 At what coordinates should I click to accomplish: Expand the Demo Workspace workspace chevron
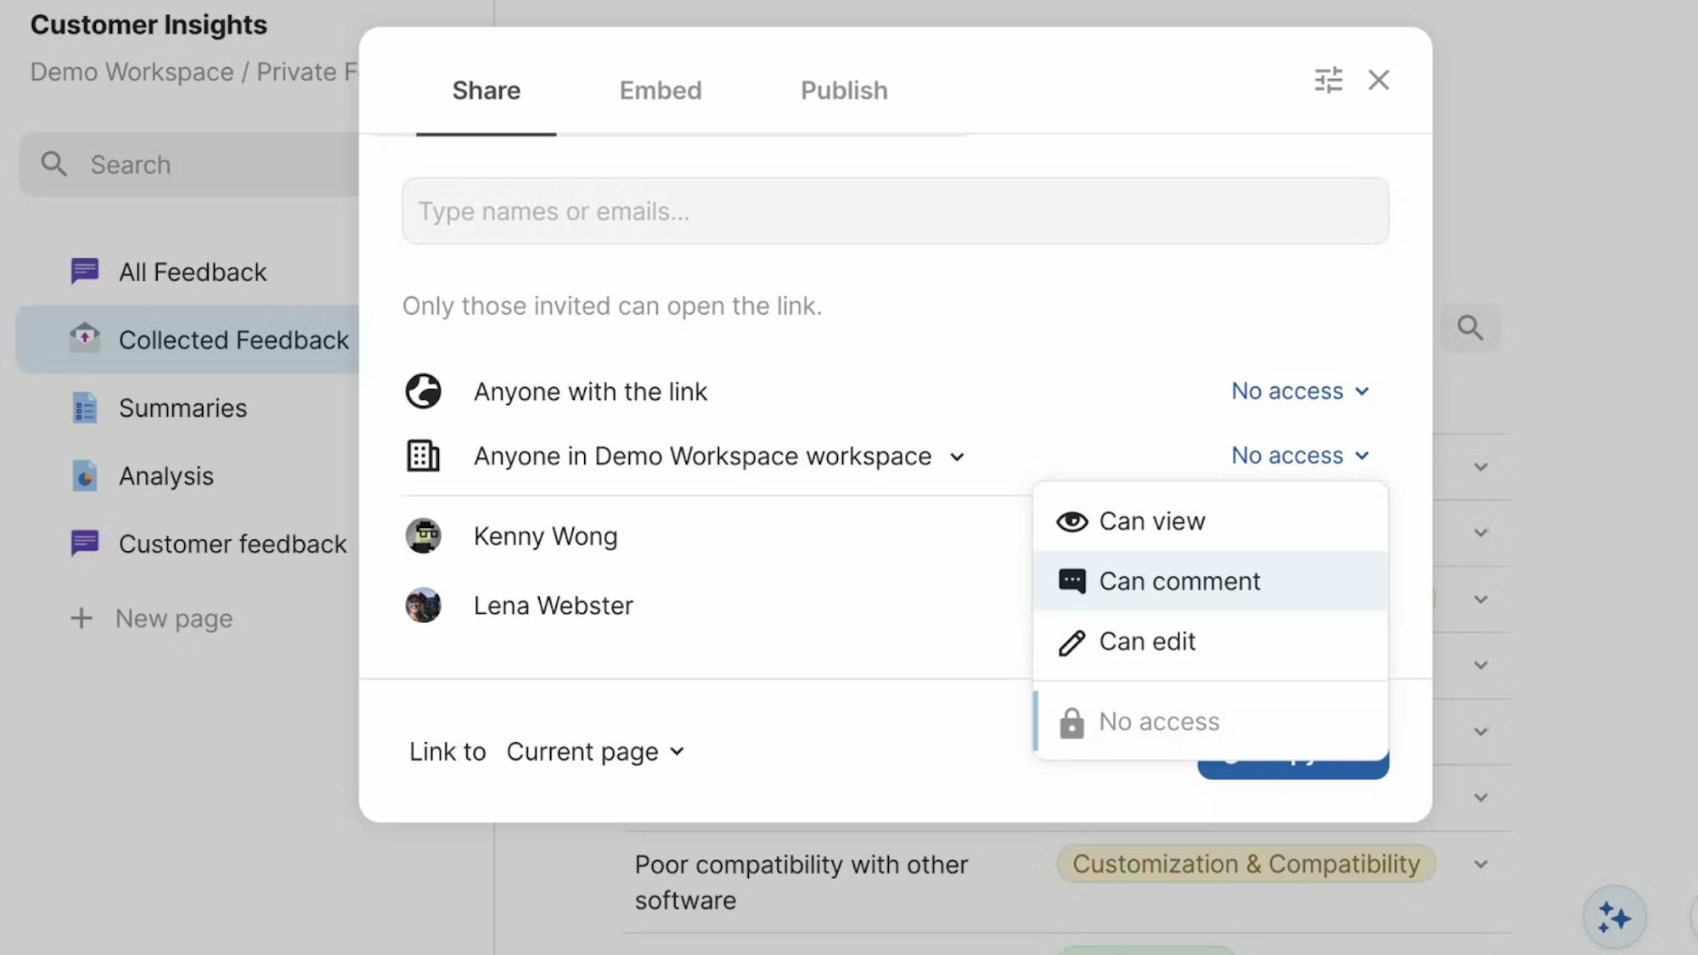coord(957,458)
